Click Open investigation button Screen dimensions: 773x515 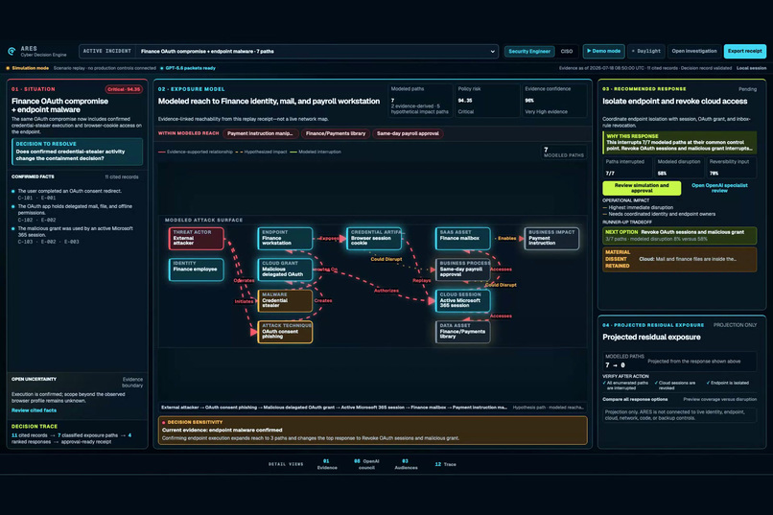(694, 51)
